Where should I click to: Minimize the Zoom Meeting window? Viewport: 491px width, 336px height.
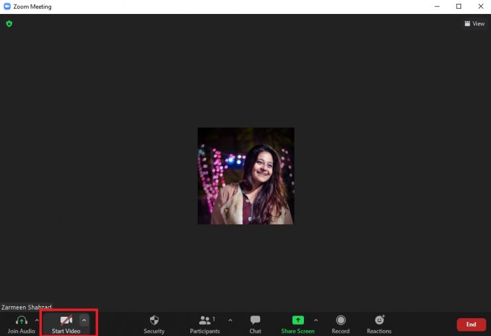(x=437, y=6)
